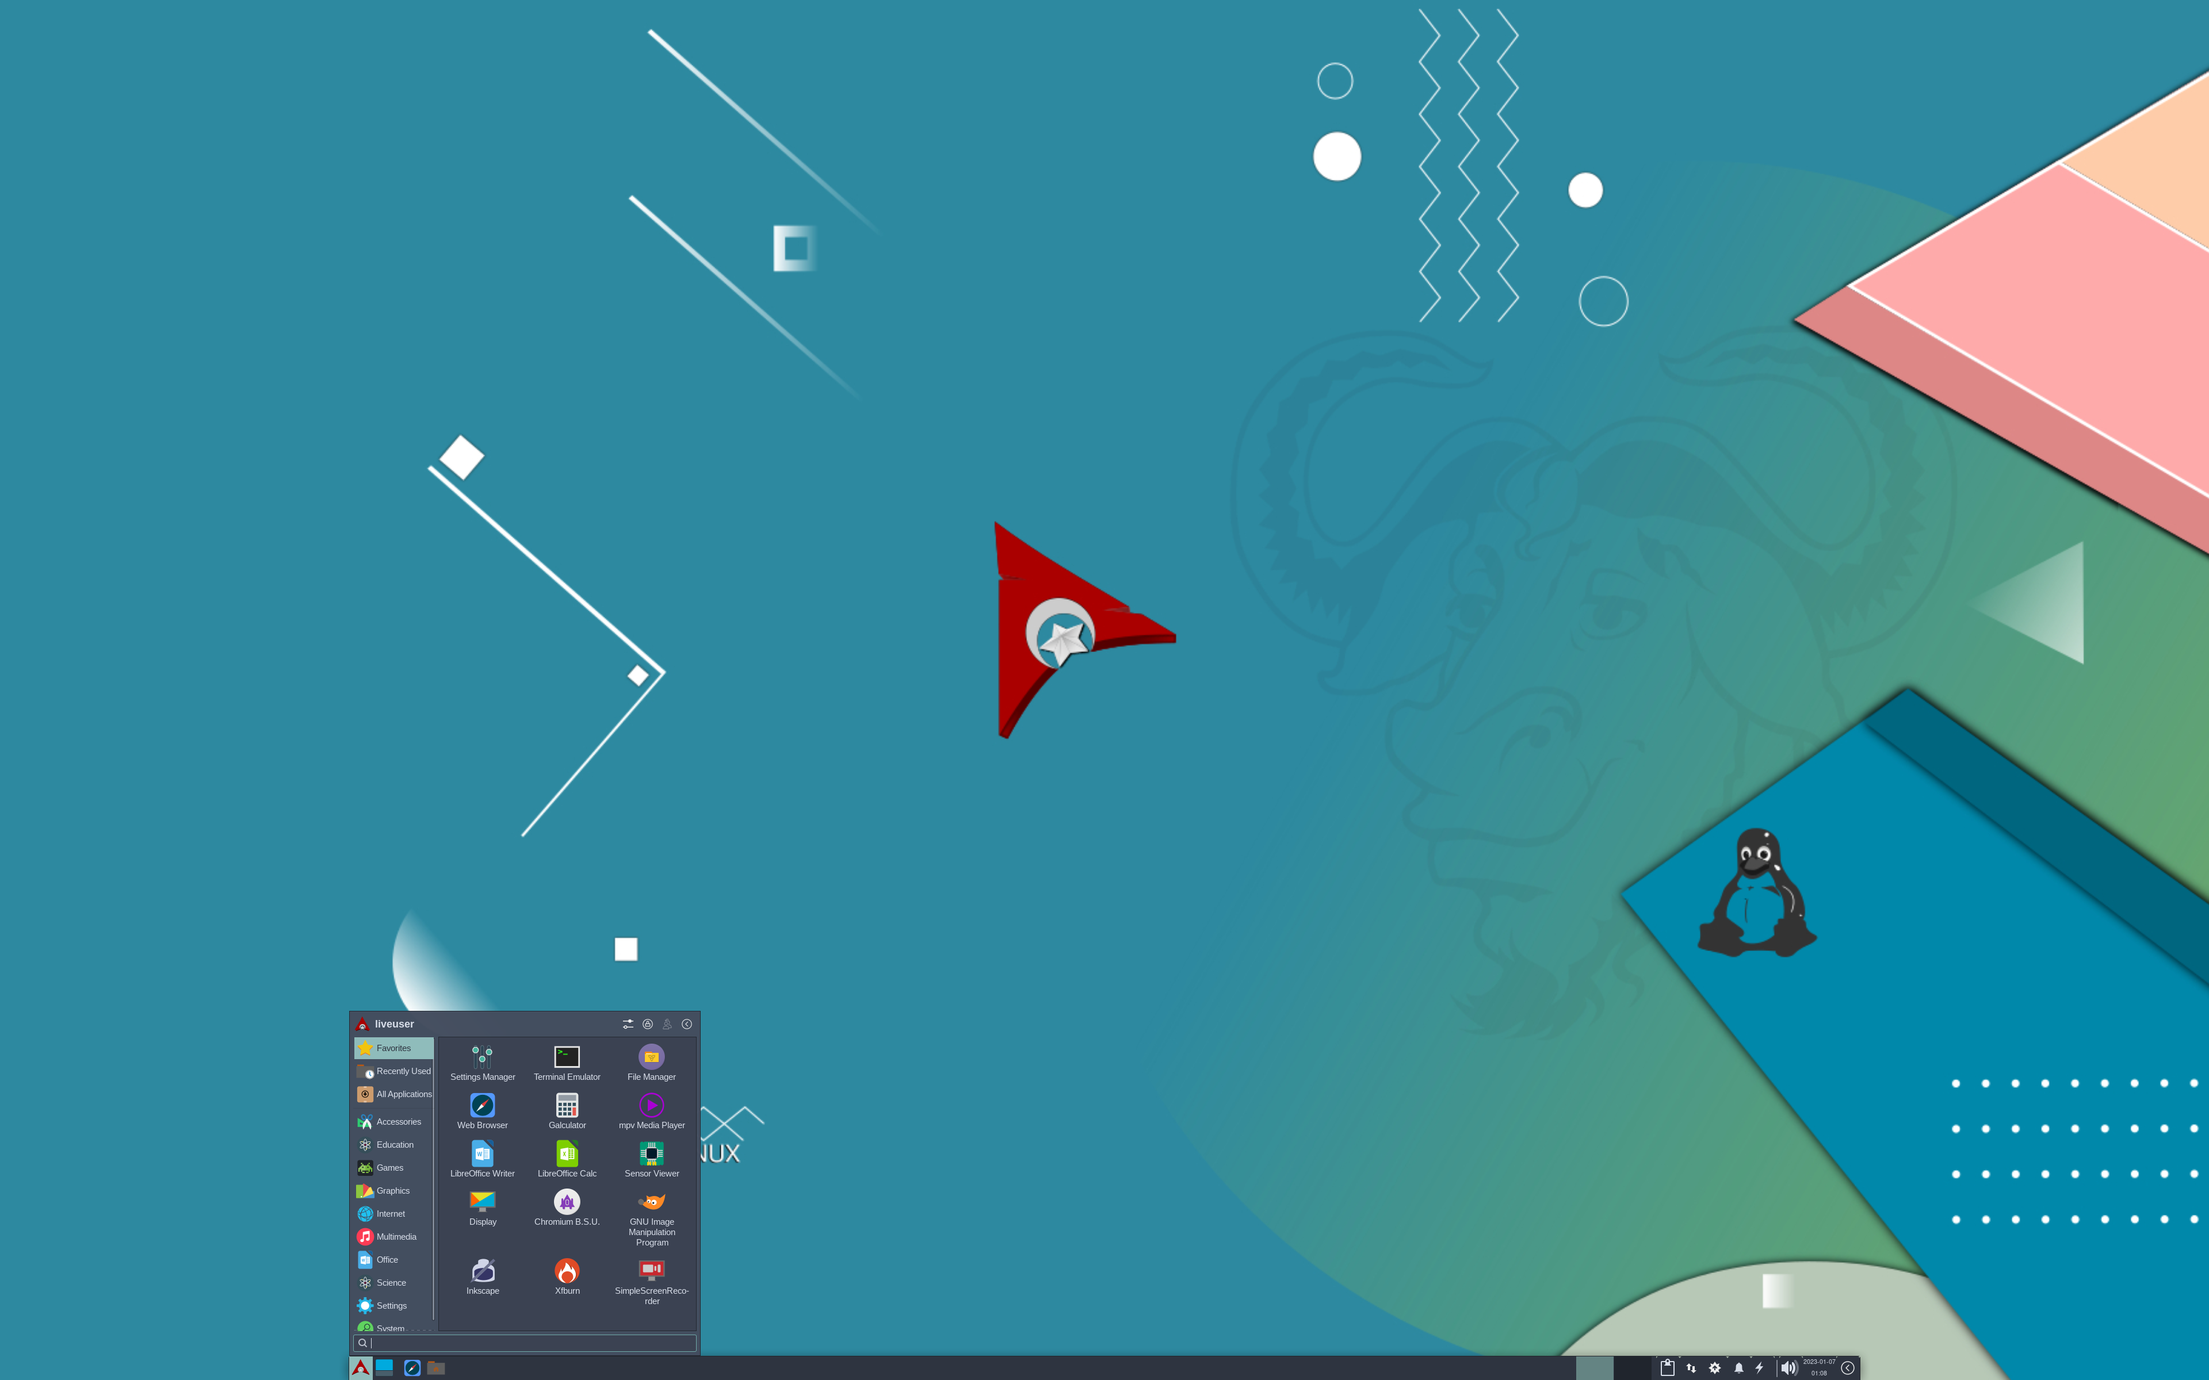Open web browser launcher in taskbar
2209x1380 pixels.
tap(412, 1367)
